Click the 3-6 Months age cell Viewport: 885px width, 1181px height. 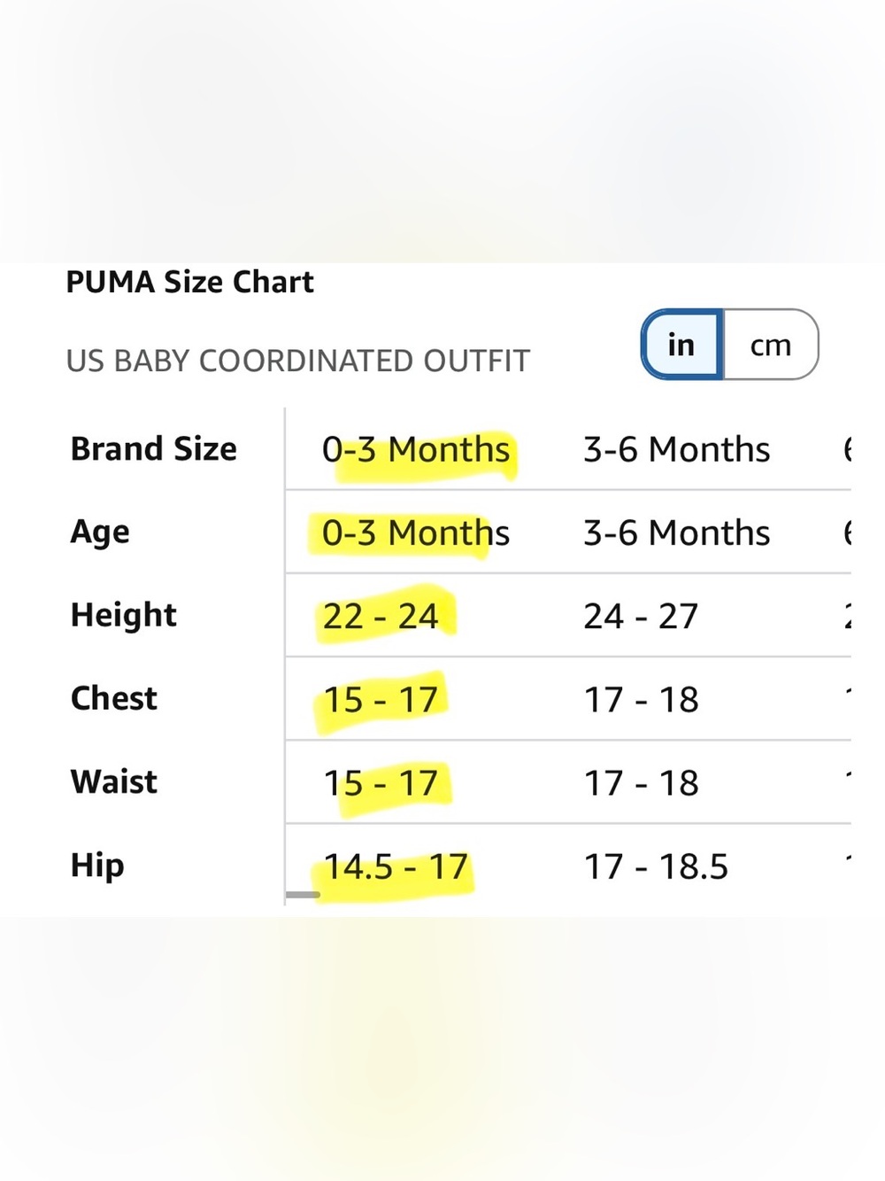point(676,533)
